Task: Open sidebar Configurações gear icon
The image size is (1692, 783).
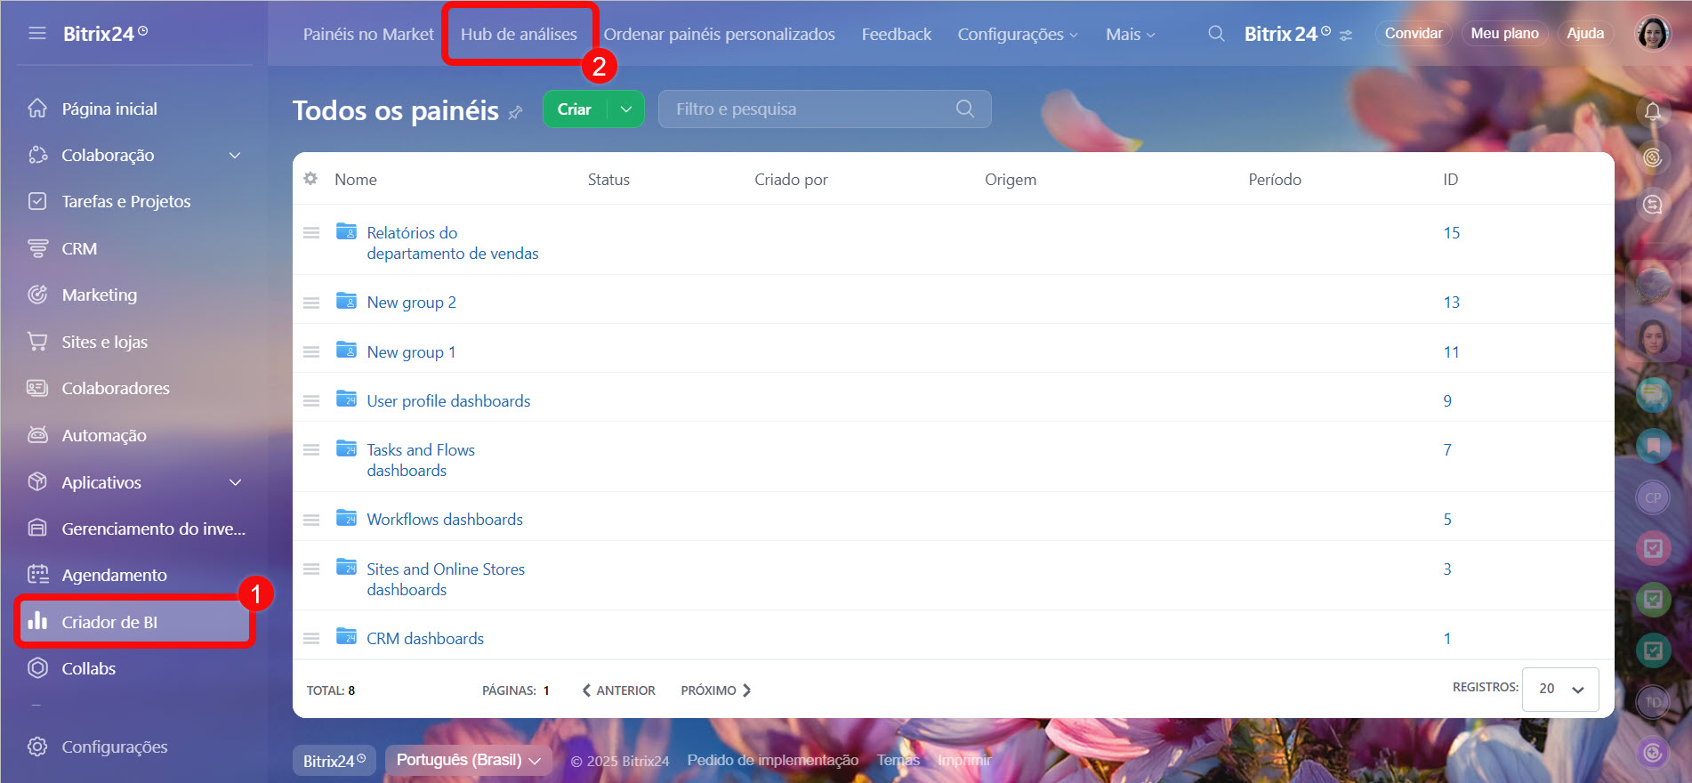Action: pos(37,747)
